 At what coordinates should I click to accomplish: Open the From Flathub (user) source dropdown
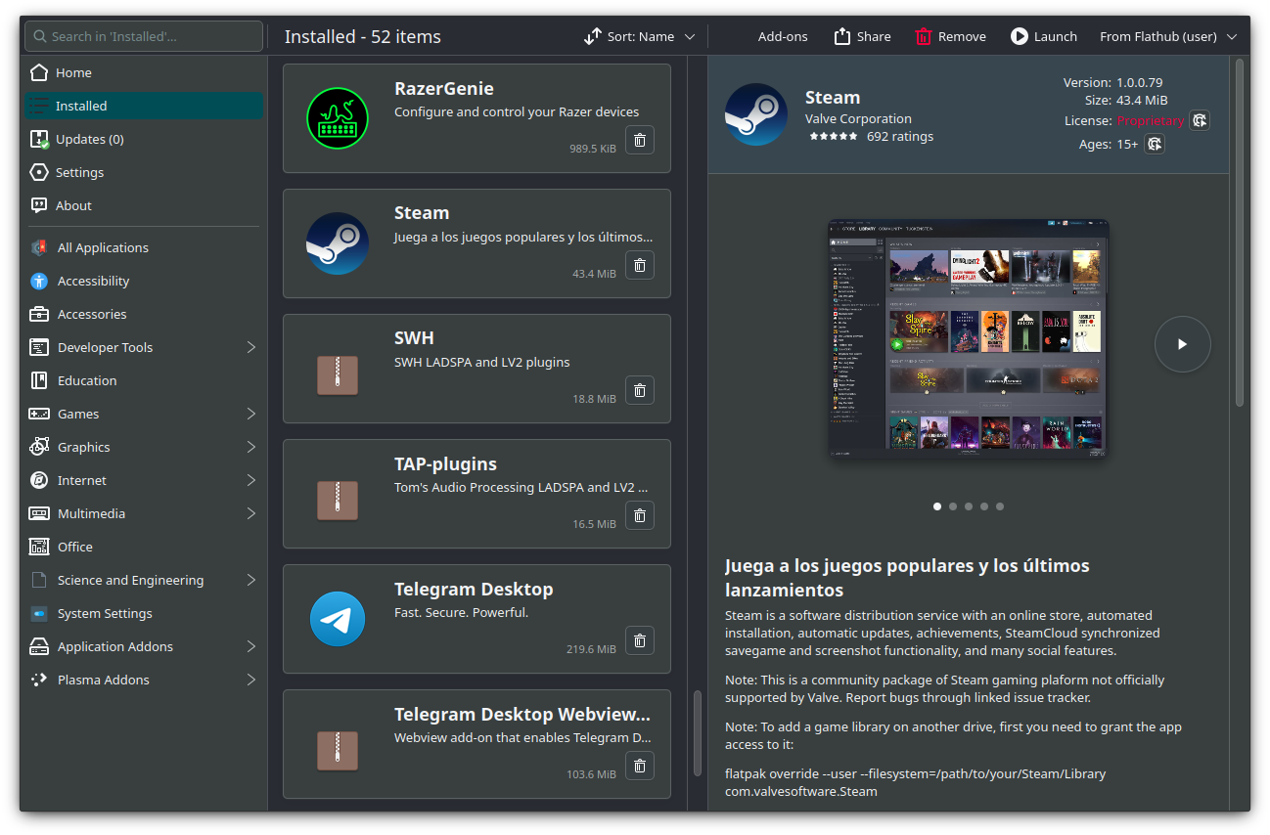pos(1168,36)
